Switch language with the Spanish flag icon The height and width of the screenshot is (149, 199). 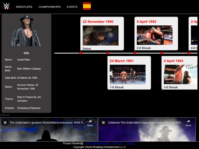coord(87,6)
